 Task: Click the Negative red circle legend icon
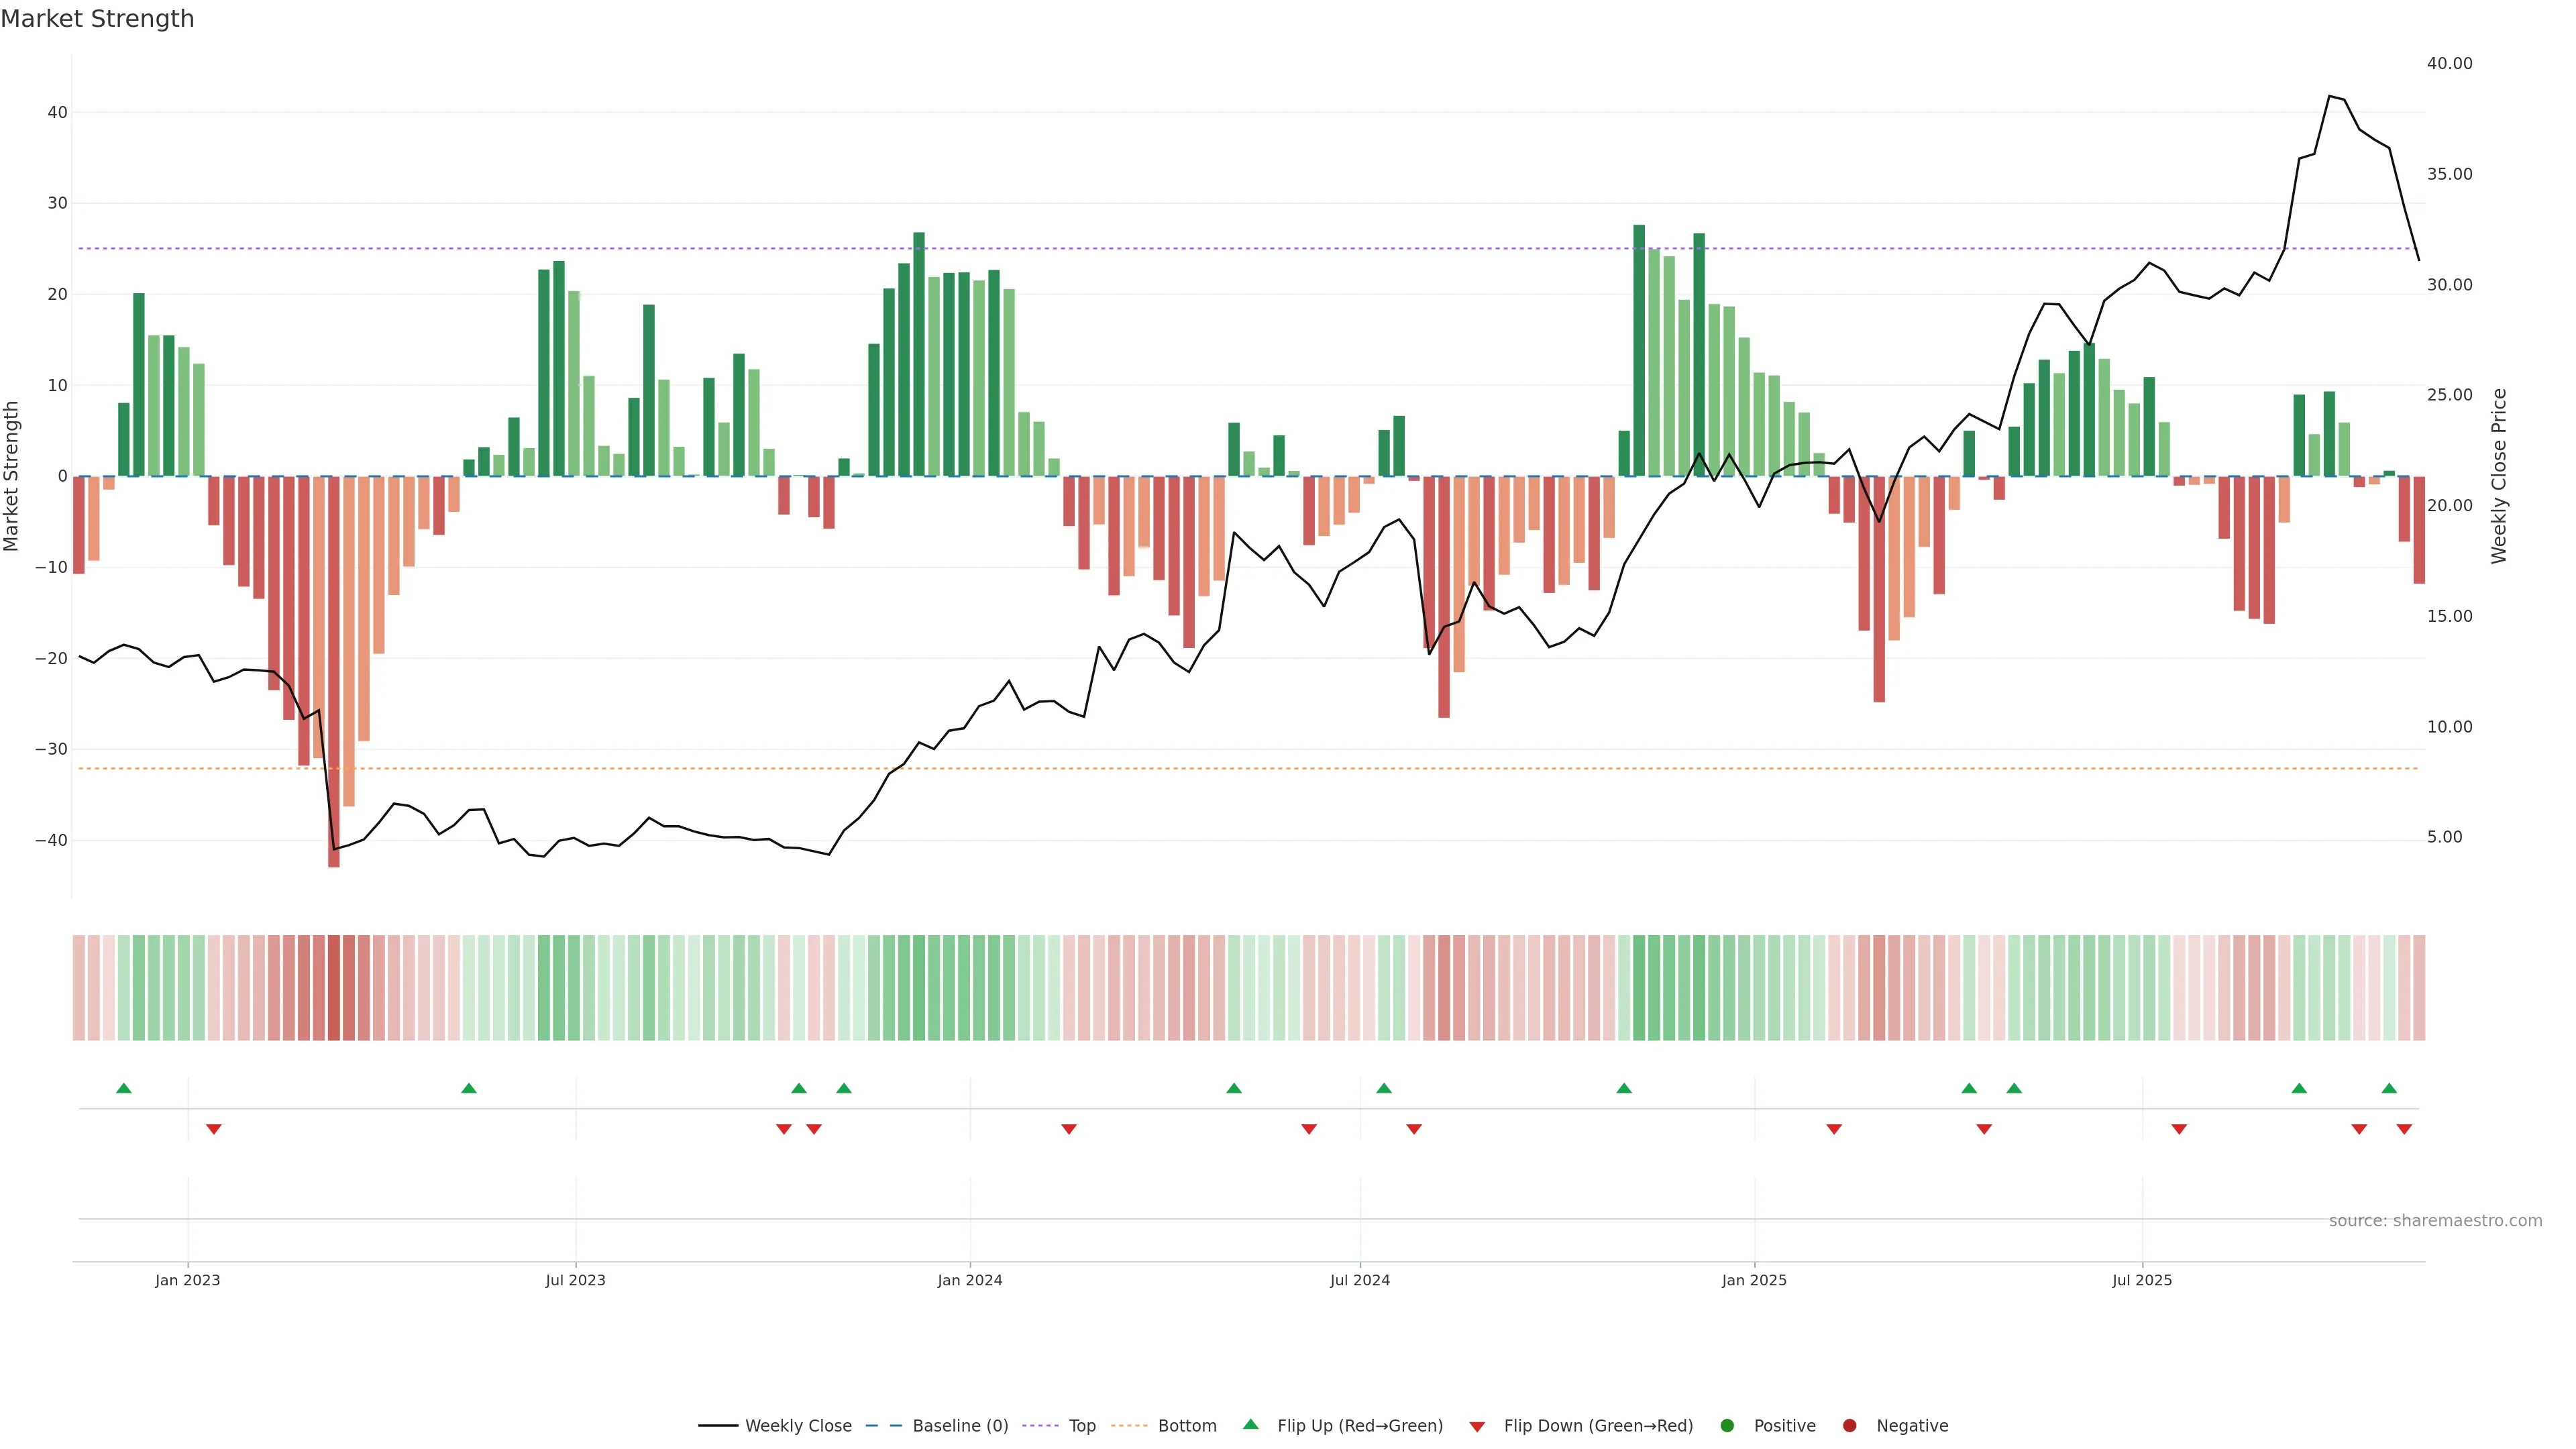pyautogui.click(x=1849, y=1425)
